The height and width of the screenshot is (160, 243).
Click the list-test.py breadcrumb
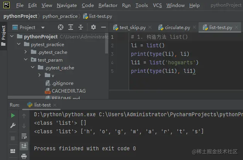[98, 16]
